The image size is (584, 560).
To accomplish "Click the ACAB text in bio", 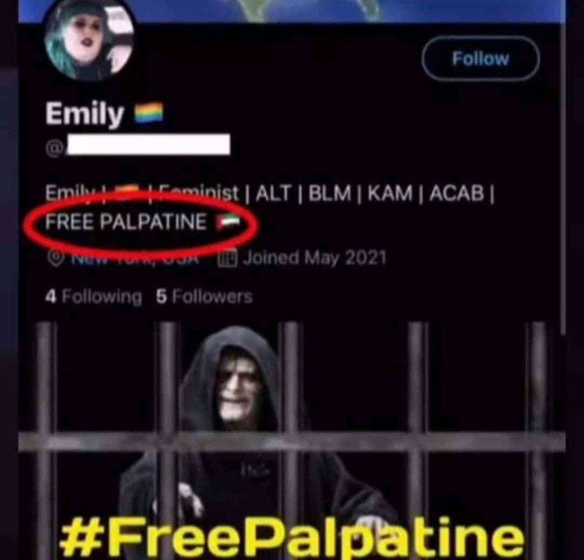I will click(x=457, y=193).
